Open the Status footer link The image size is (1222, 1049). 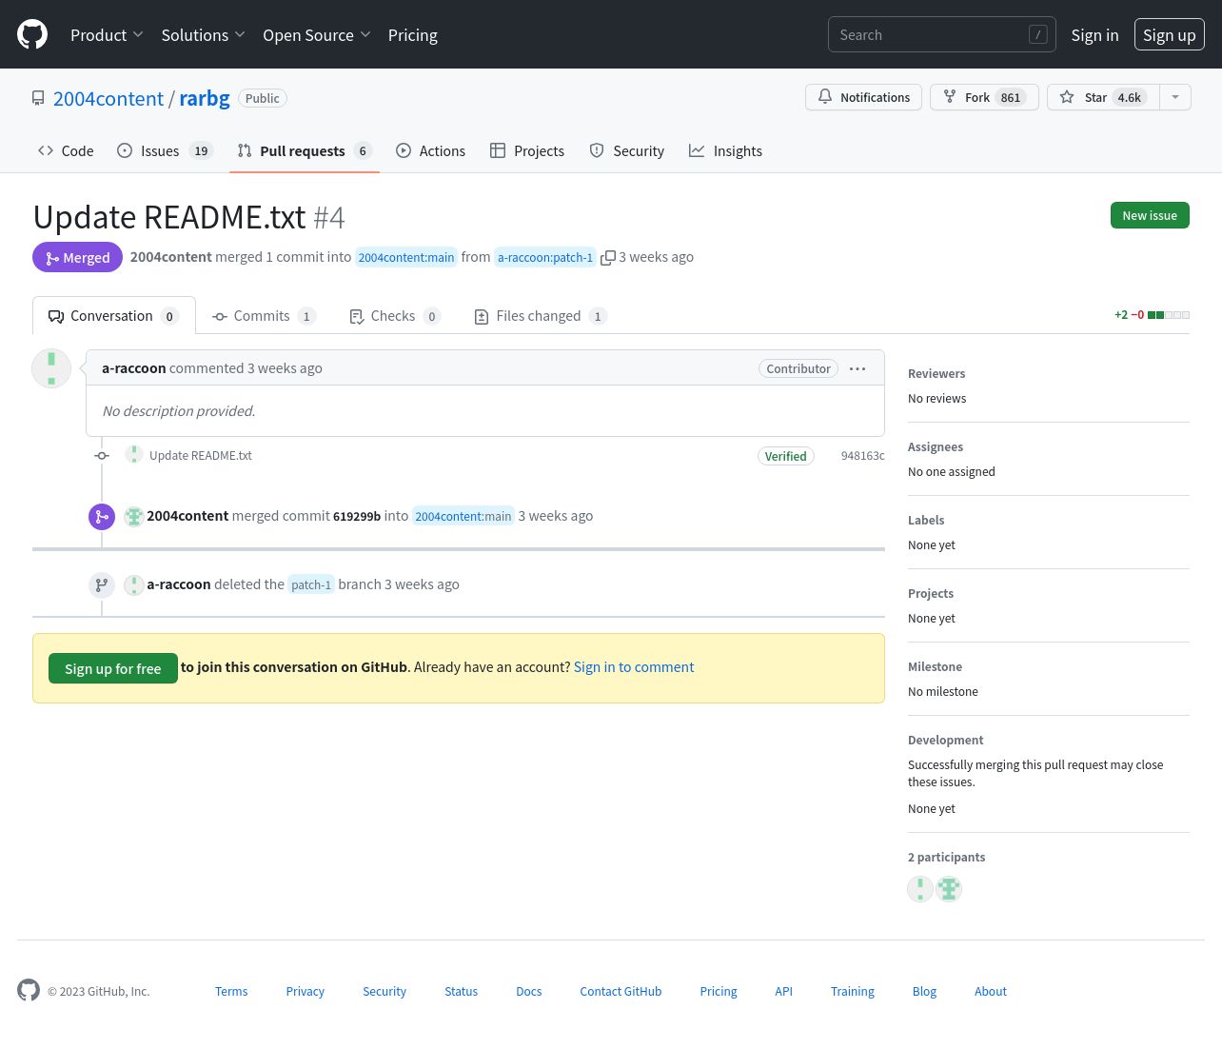tap(462, 991)
